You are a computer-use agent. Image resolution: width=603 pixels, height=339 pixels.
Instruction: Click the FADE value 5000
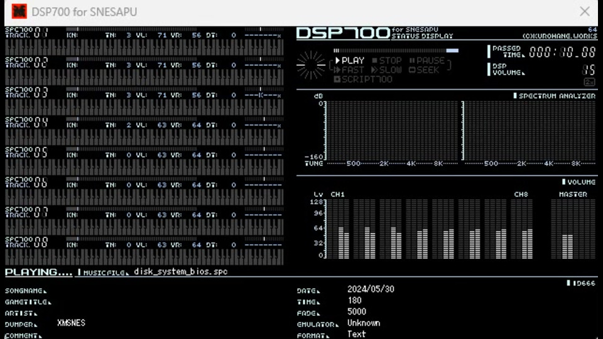click(x=357, y=311)
